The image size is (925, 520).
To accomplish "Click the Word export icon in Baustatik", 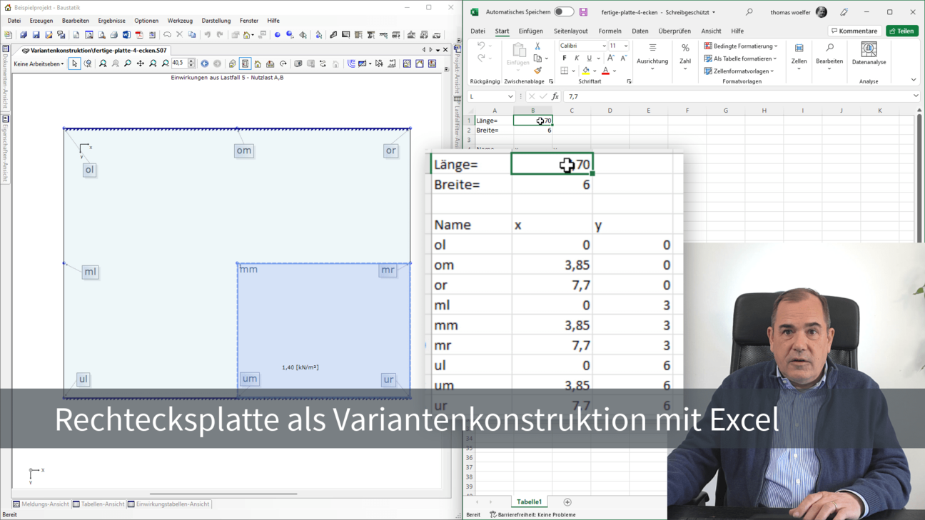I will pos(126,34).
